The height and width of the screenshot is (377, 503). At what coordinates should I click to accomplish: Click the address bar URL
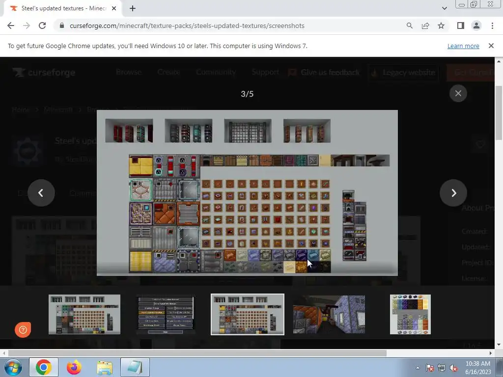(187, 26)
